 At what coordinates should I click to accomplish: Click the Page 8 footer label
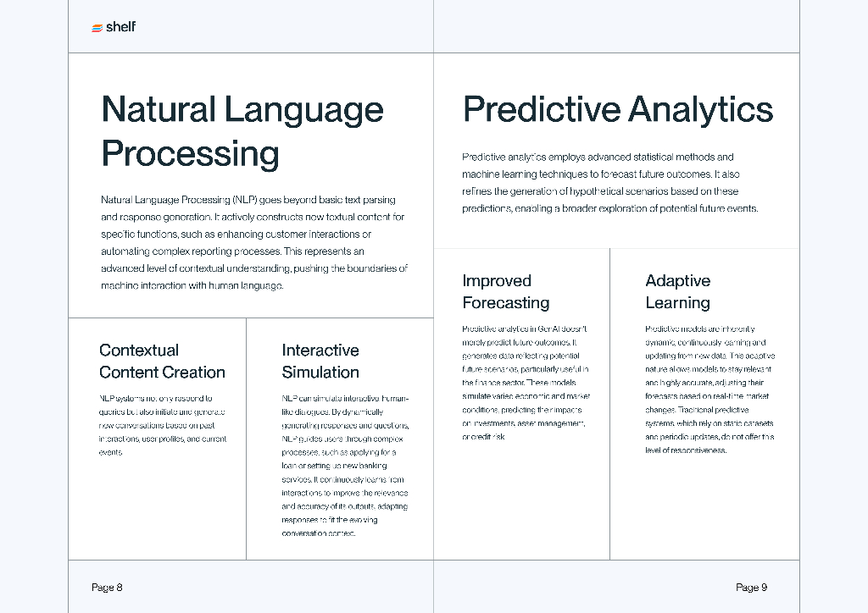coord(107,588)
